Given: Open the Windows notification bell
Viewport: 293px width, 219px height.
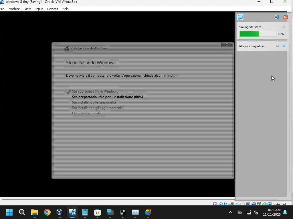Looking at the screenshot, I should click(x=285, y=212).
